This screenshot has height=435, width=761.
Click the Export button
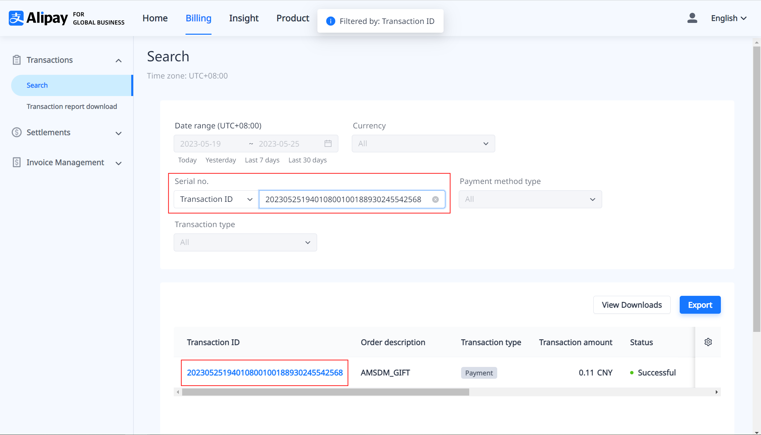(x=700, y=305)
